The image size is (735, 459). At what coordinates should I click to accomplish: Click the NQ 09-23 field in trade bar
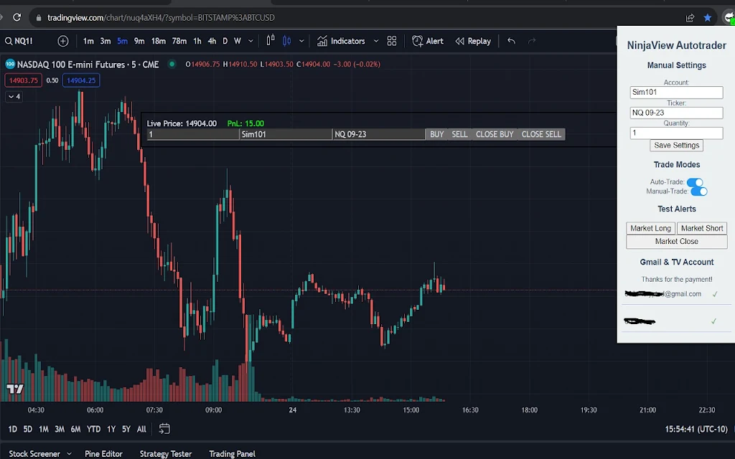point(379,134)
